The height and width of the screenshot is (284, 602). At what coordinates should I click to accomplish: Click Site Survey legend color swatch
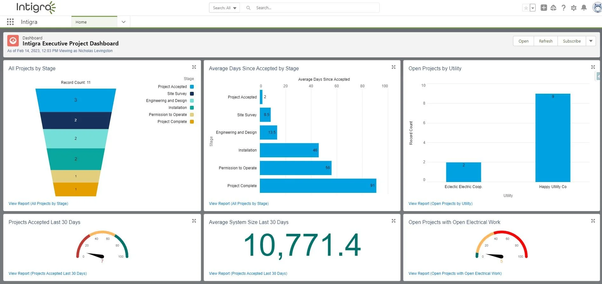[x=192, y=94]
